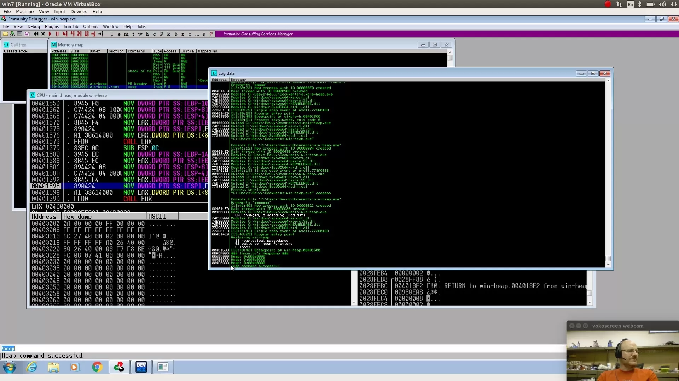Open the ImmLib menu
Screen dimensions: 679x381
pyautogui.click(x=71, y=26)
